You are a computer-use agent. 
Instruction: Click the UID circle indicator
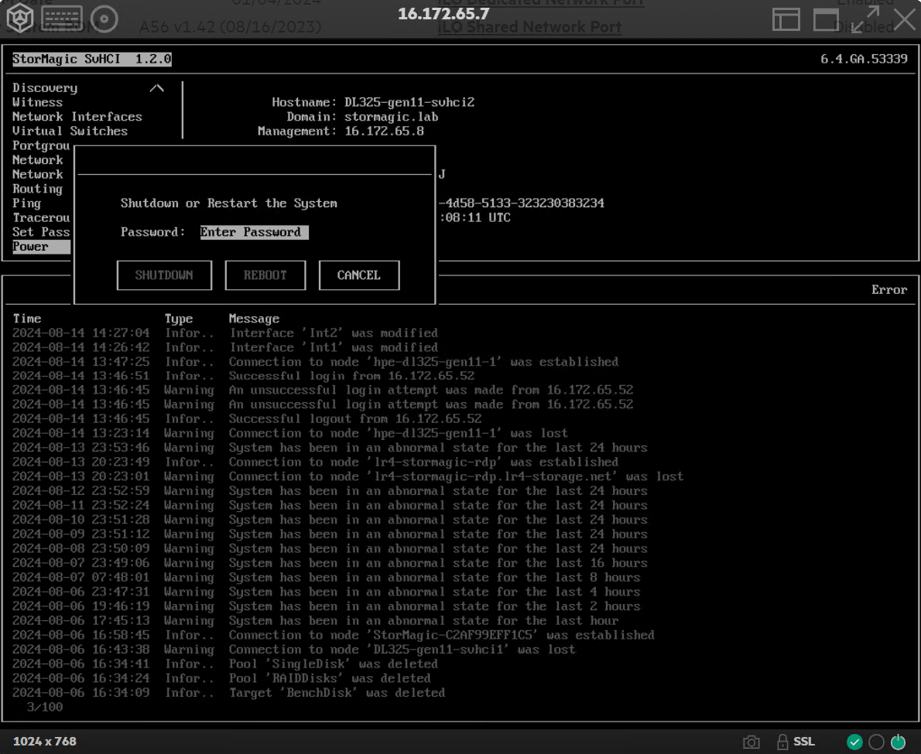[876, 742]
